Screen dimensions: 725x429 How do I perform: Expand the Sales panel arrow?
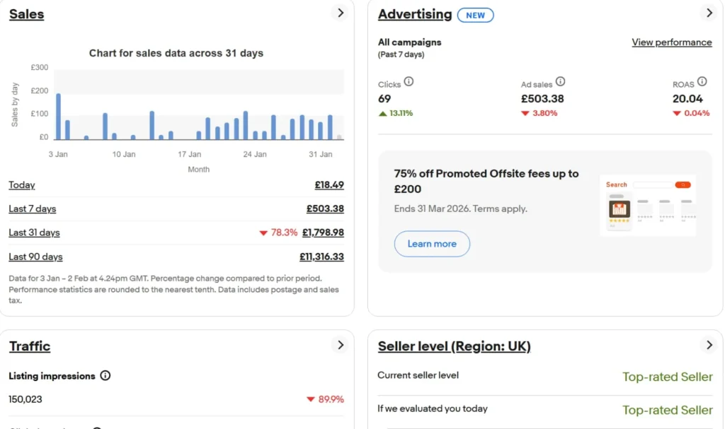341,13
